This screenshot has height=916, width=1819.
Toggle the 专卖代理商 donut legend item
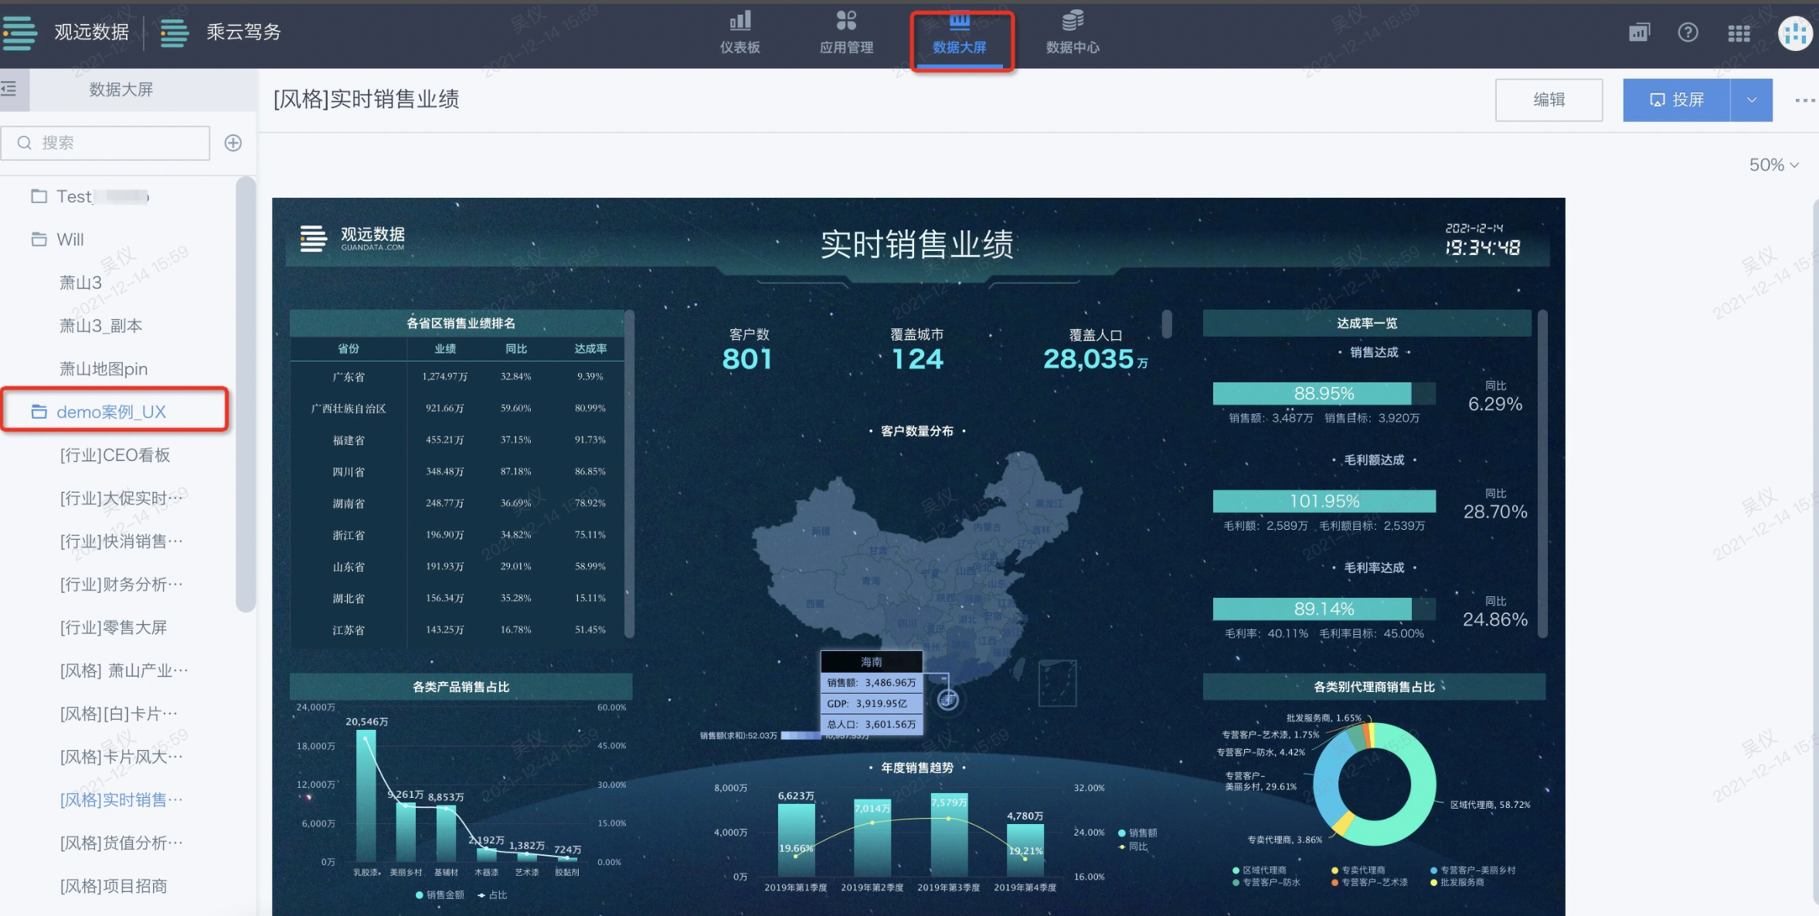(x=1358, y=870)
